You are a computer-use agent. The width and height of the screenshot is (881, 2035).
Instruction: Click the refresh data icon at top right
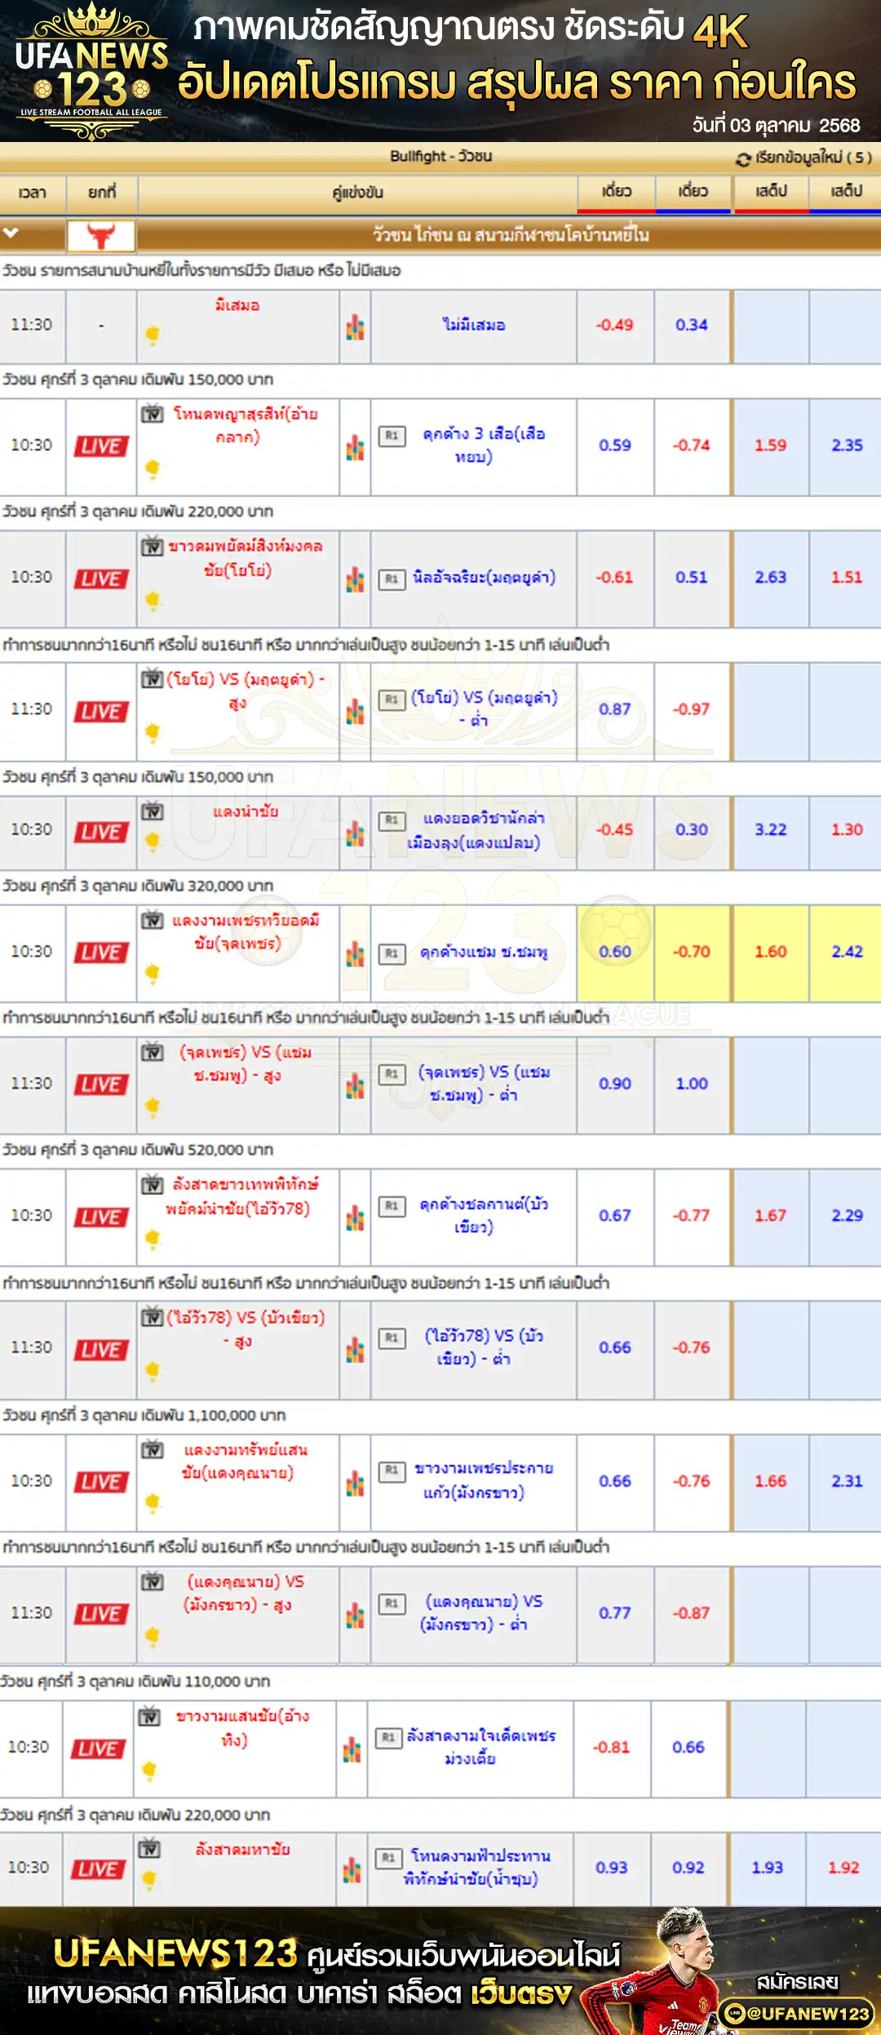742,159
